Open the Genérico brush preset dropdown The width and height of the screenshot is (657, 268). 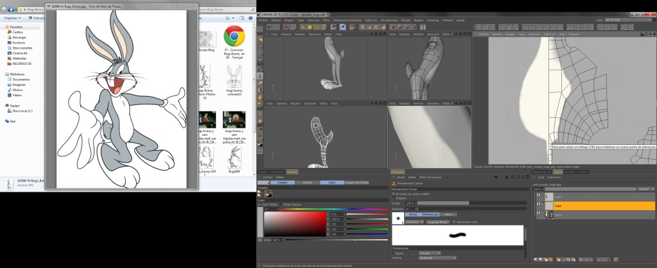(414, 222)
